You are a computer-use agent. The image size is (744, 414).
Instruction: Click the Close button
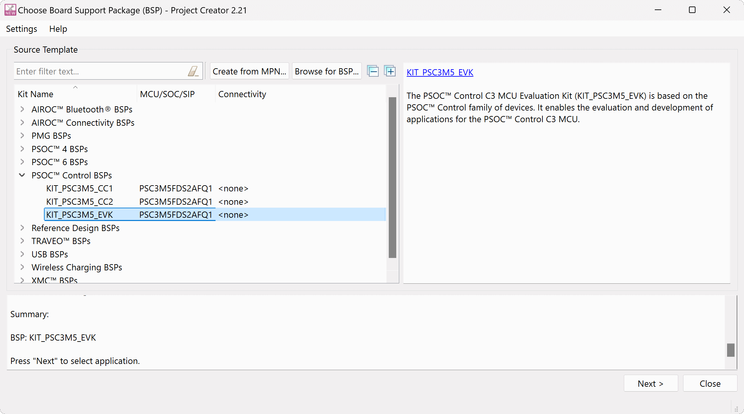(710, 383)
